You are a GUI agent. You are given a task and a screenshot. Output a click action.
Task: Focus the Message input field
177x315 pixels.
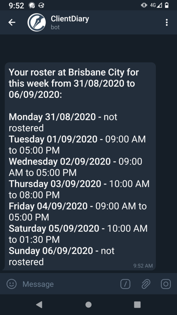pos(68,284)
